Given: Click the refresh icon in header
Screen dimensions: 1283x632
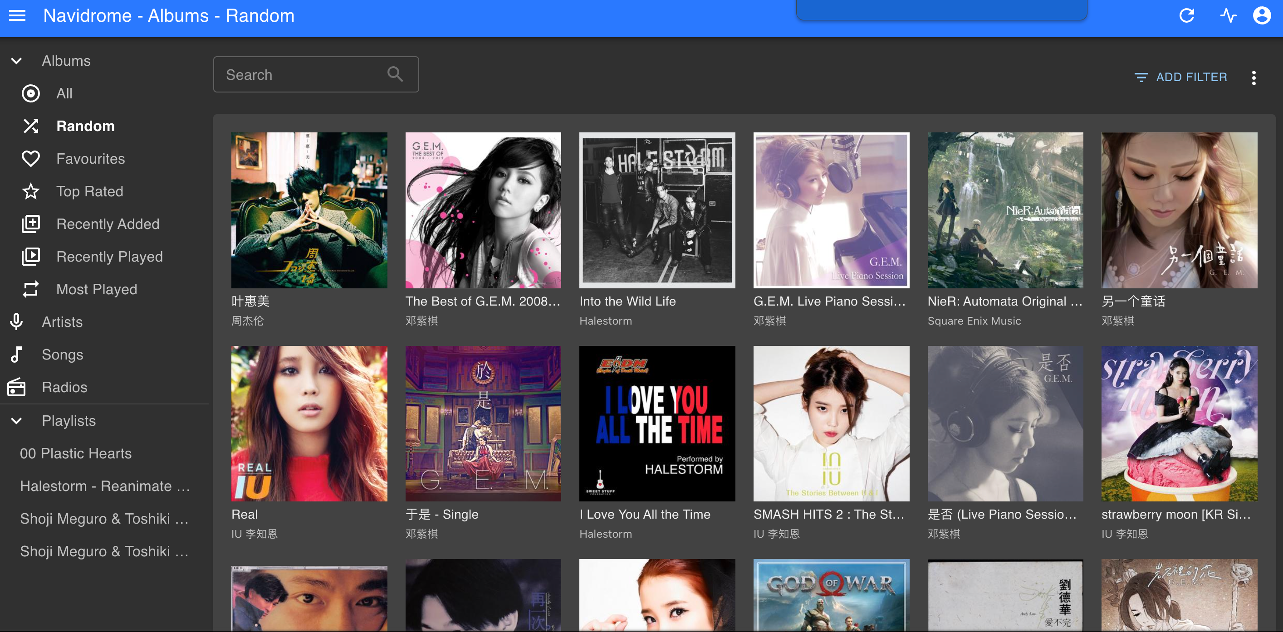Looking at the screenshot, I should coord(1187,16).
